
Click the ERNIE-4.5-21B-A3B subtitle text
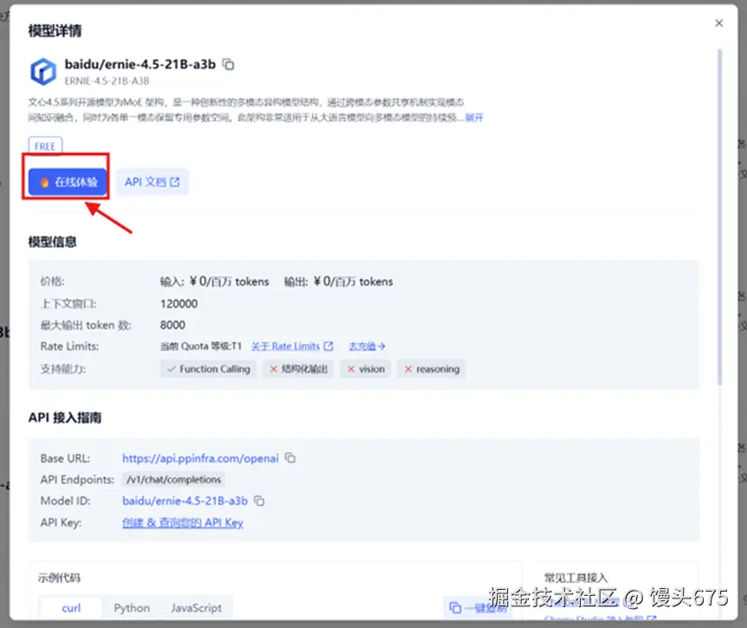(106, 81)
